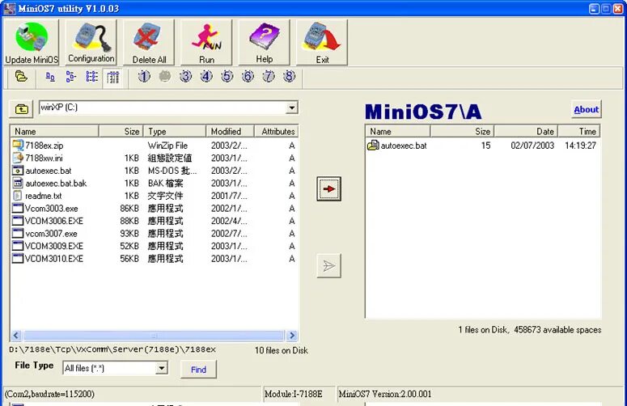
Task: Open the winXP (C:) drive dropdown
Action: click(x=292, y=108)
